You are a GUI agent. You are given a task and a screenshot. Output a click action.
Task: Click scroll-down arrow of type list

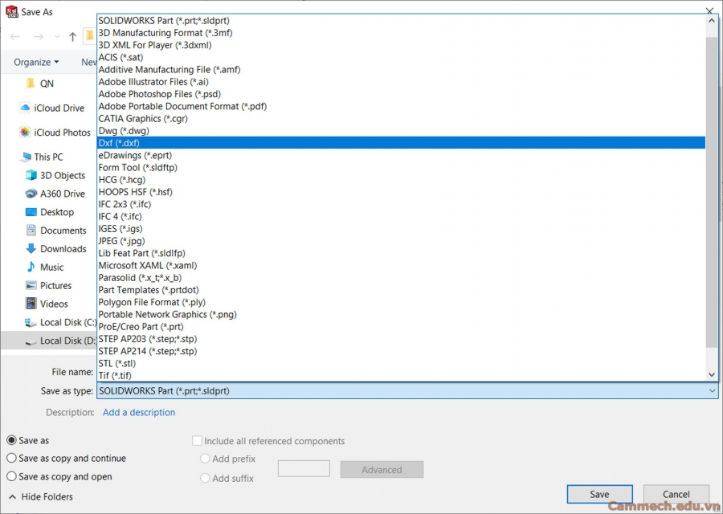(712, 375)
